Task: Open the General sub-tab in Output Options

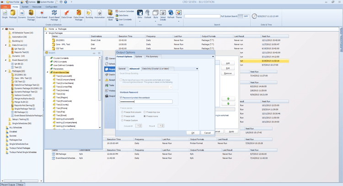Action: click(122, 69)
